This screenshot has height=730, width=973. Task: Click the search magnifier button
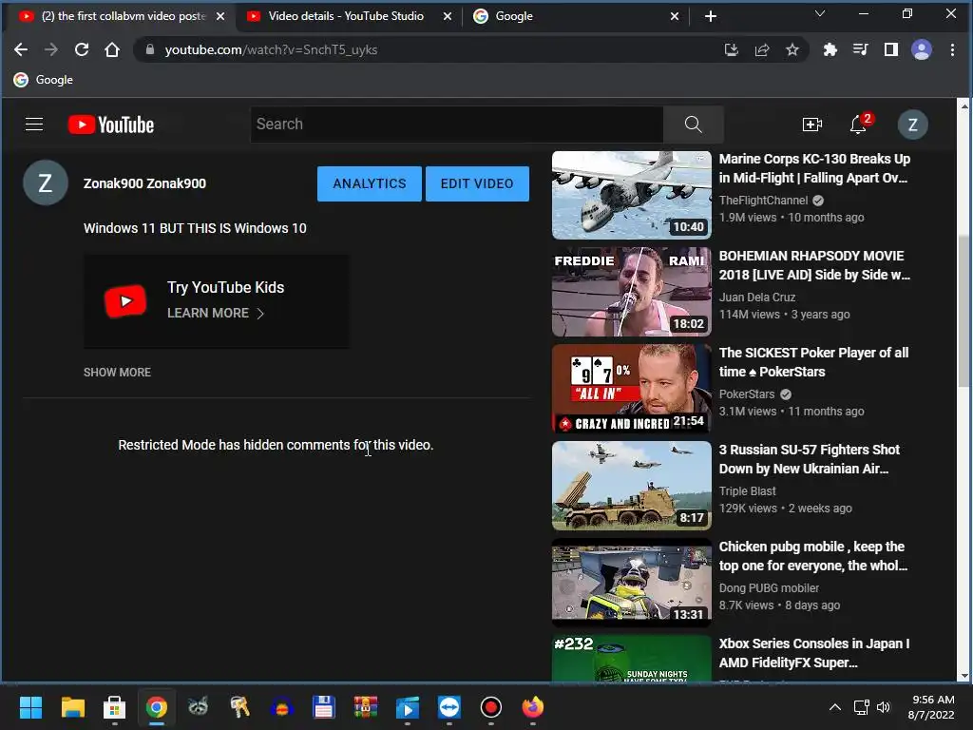click(x=693, y=125)
